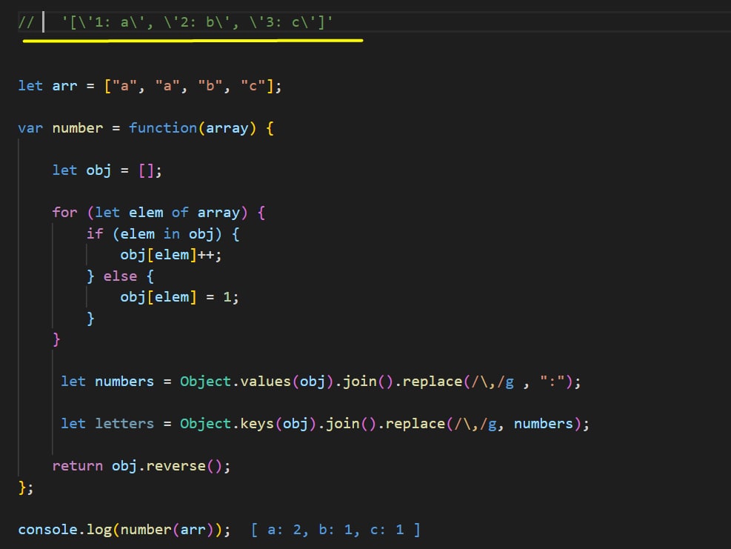The width and height of the screenshot is (731, 549).
Task: Click the output '[ a: 2, b: 1, c: 1 ]'
Action: click(336, 530)
